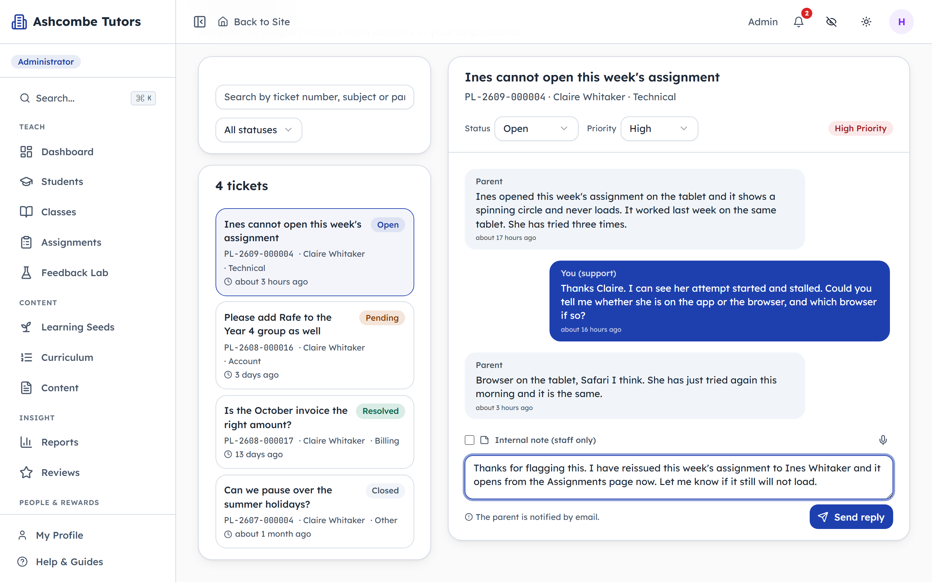Open ticket 'Is the October invoice the right amount?'
The image size is (932, 582).
coord(315,432)
